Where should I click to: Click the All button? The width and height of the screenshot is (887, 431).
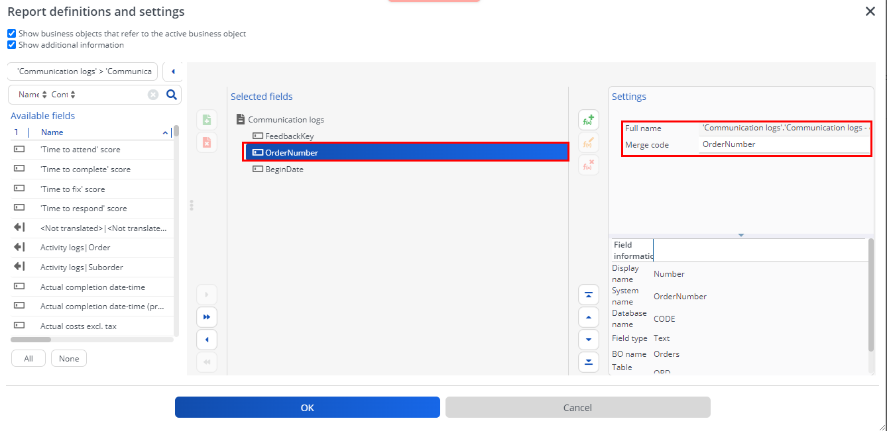[x=29, y=358]
